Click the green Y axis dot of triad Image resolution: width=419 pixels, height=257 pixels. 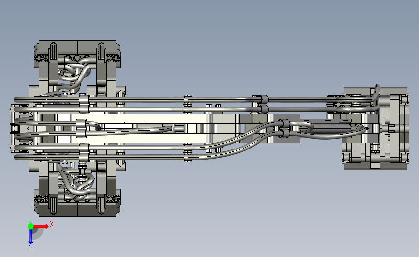pyautogui.click(x=30, y=226)
